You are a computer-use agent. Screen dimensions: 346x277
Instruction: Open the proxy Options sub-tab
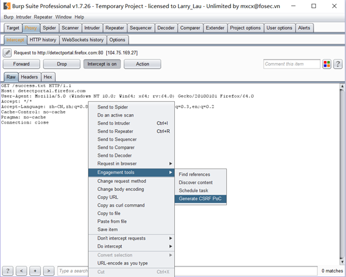coord(117,40)
